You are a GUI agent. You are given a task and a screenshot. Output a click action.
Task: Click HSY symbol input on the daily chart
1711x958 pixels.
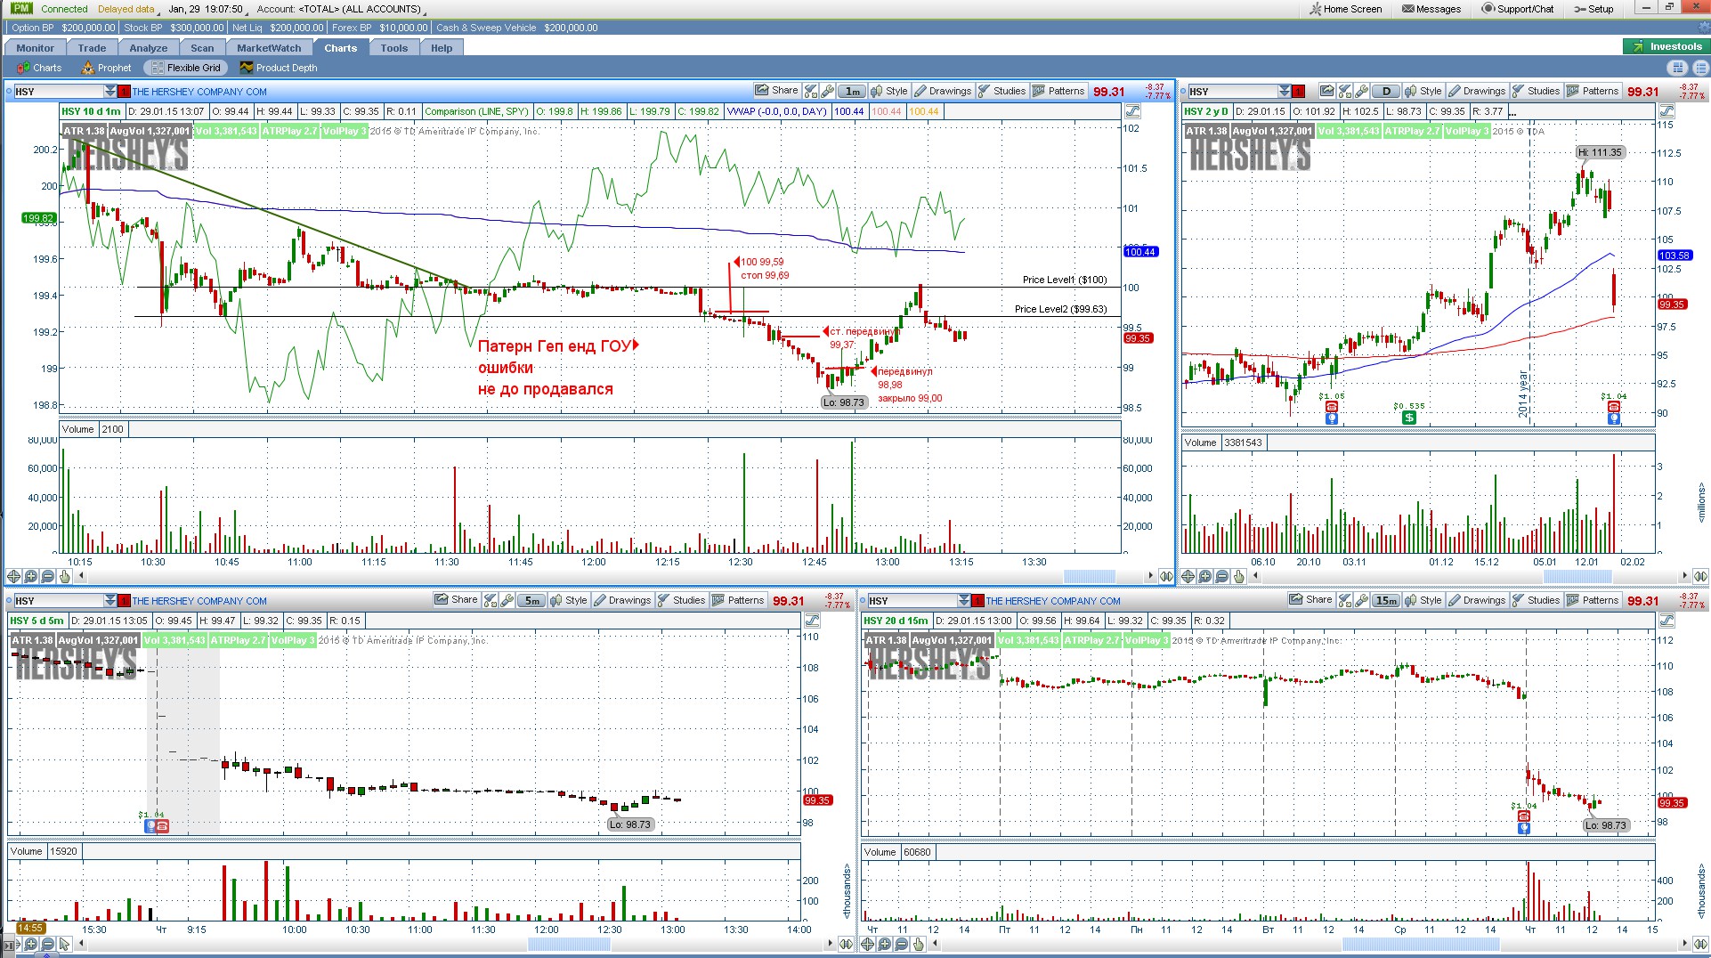[x=1233, y=91]
